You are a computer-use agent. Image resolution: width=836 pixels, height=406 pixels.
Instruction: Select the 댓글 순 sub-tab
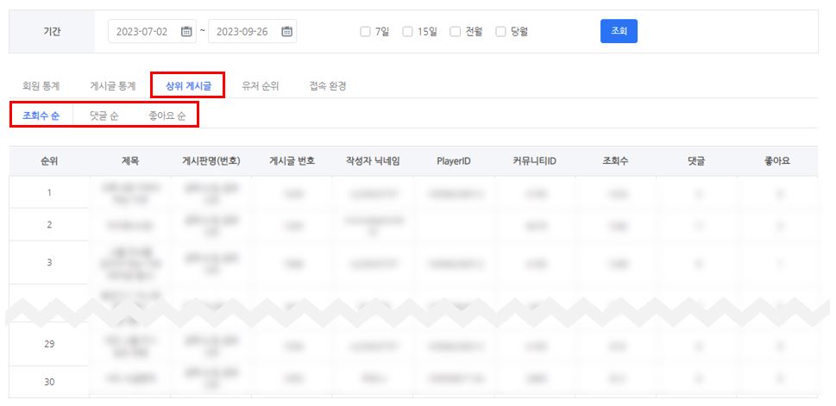tap(104, 116)
